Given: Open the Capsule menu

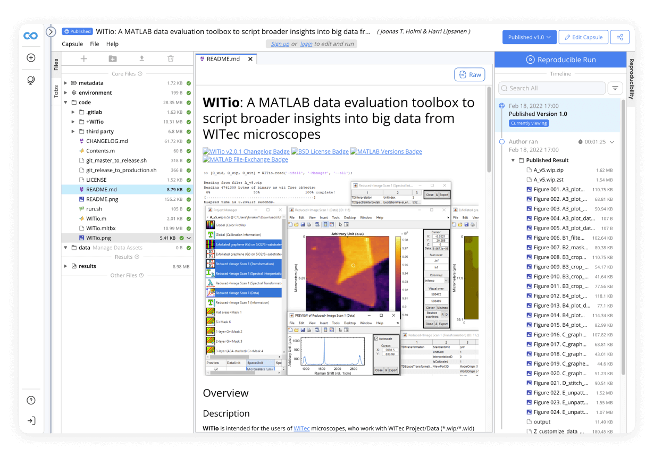Looking at the screenshot, I should click(72, 44).
